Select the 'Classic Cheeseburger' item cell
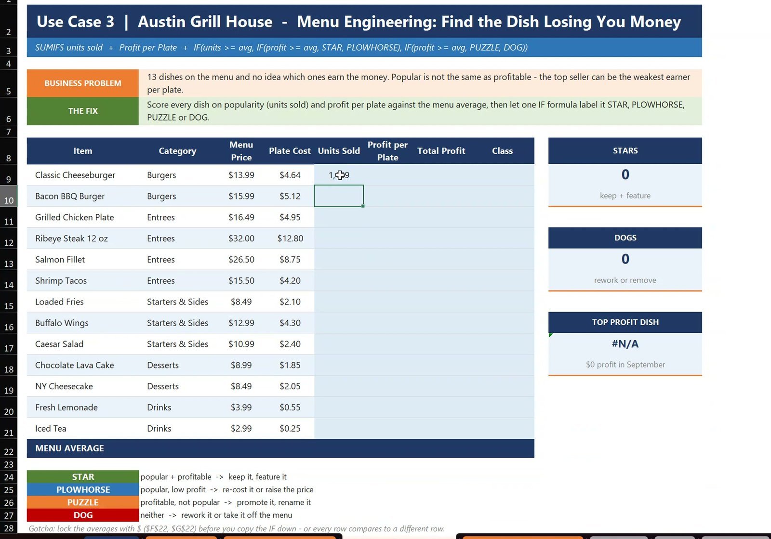This screenshot has height=539, width=771. 83,175
